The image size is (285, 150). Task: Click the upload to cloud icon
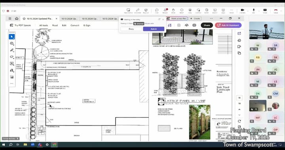187,25
